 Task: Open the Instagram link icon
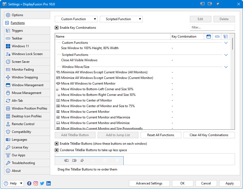(36, 183)
